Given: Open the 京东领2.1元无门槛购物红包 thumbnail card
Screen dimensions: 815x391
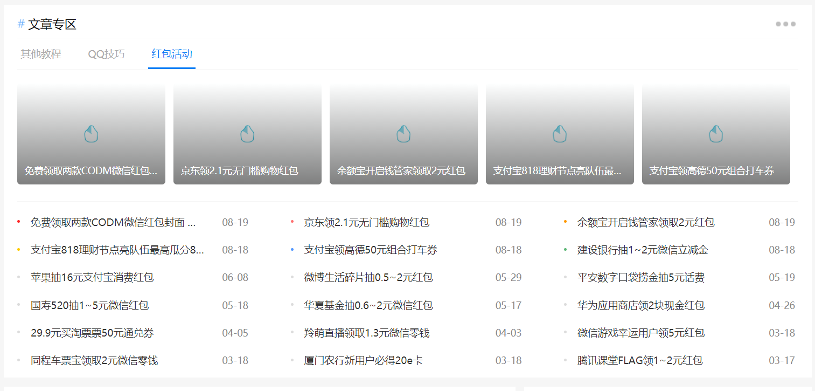Looking at the screenshot, I should [x=247, y=134].
